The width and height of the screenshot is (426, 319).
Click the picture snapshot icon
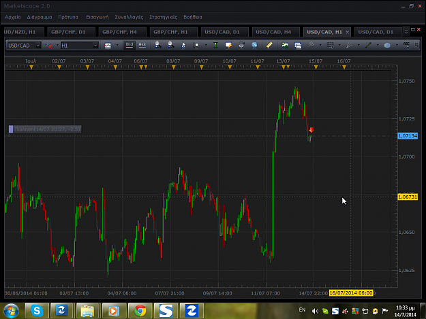(285, 46)
